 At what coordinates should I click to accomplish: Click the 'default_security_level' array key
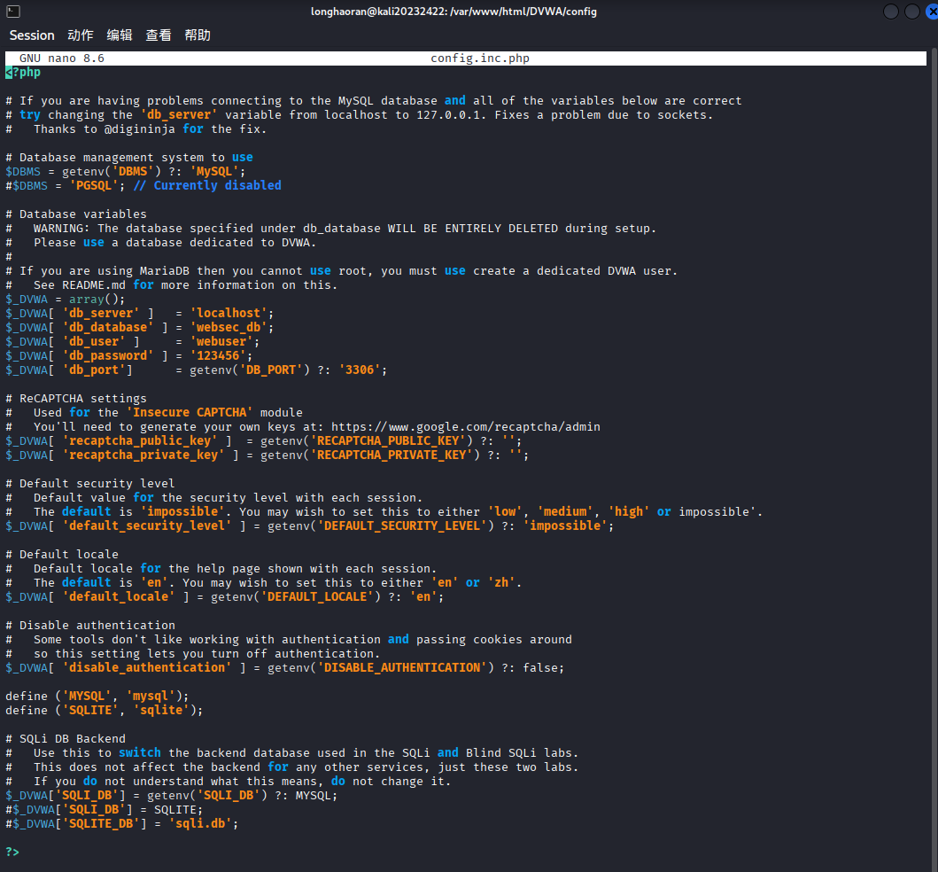(147, 526)
